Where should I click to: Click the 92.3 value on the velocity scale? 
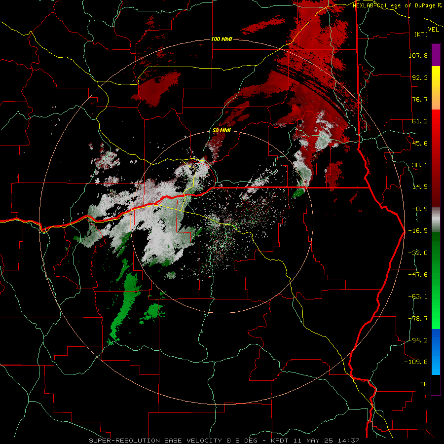click(420, 77)
